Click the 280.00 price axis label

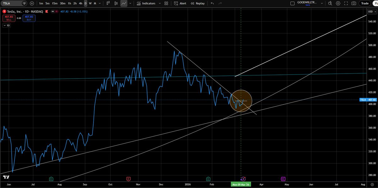[372, 175]
